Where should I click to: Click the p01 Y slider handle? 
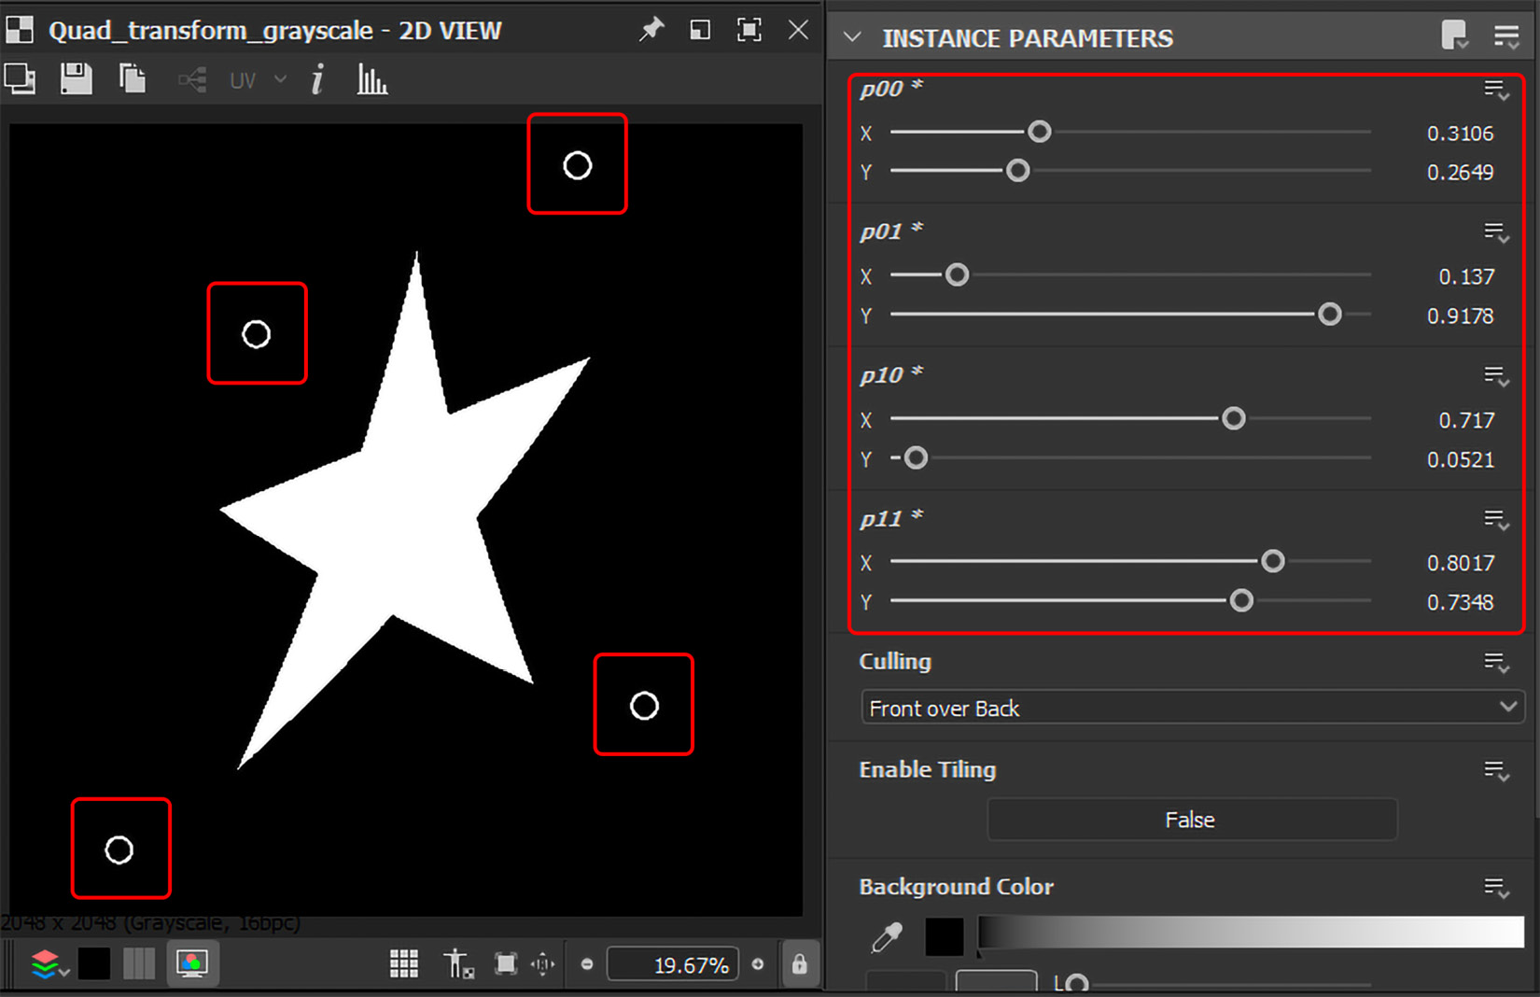pyautogui.click(x=1329, y=315)
